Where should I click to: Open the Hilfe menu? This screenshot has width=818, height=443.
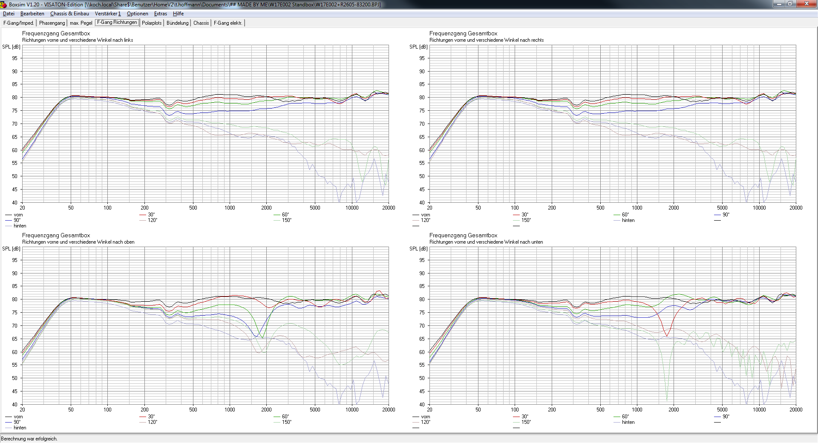pos(178,14)
